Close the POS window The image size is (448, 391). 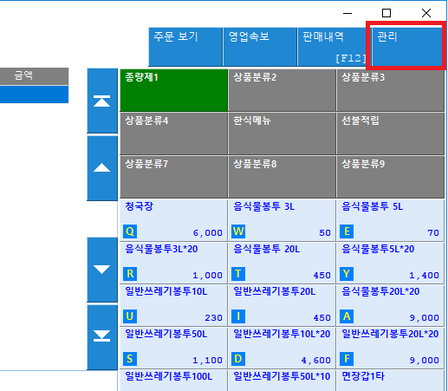tap(426, 13)
